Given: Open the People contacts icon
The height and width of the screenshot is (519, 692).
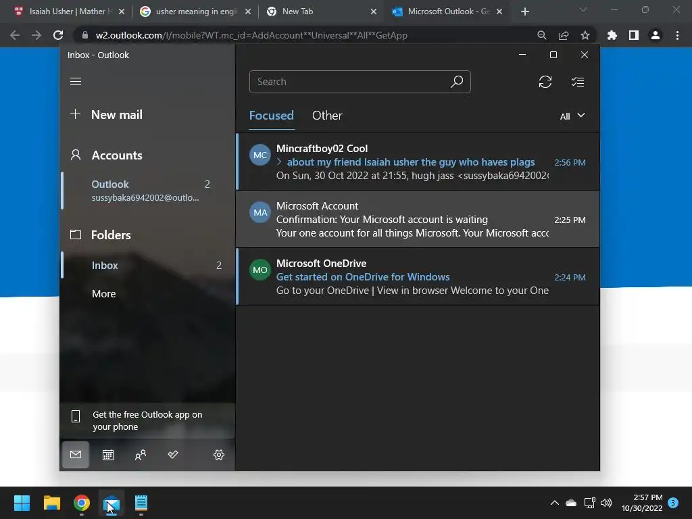Looking at the screenshot, I should tap(141, 455).
